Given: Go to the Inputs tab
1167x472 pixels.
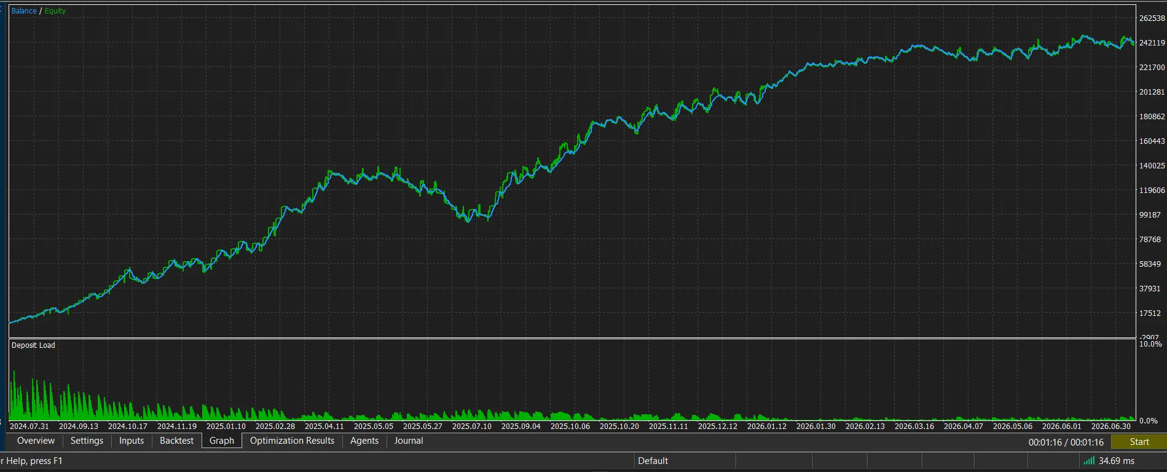Looking at the screenshot, I should pyautogui.click(x=132, y=441).
